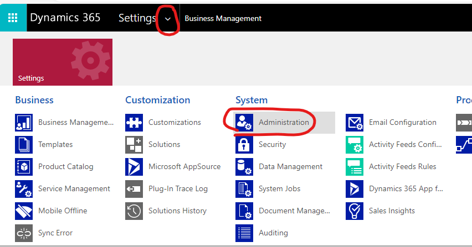This screenshot has width=472, height=247.
Task: Click the Administration icon
Action: 244,123
